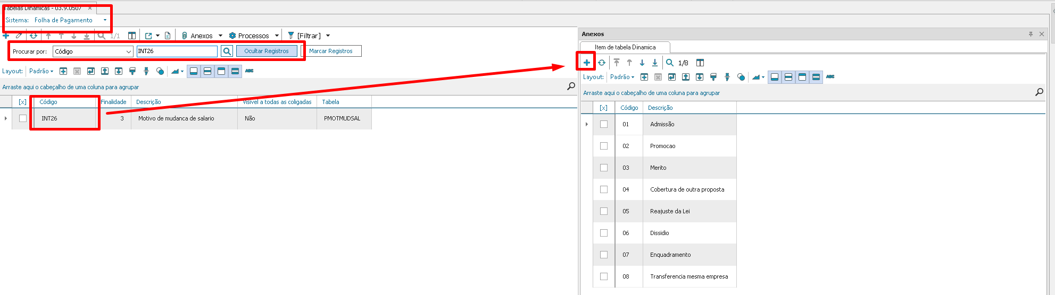Click the magnifier button next to INT26 field

227,51
